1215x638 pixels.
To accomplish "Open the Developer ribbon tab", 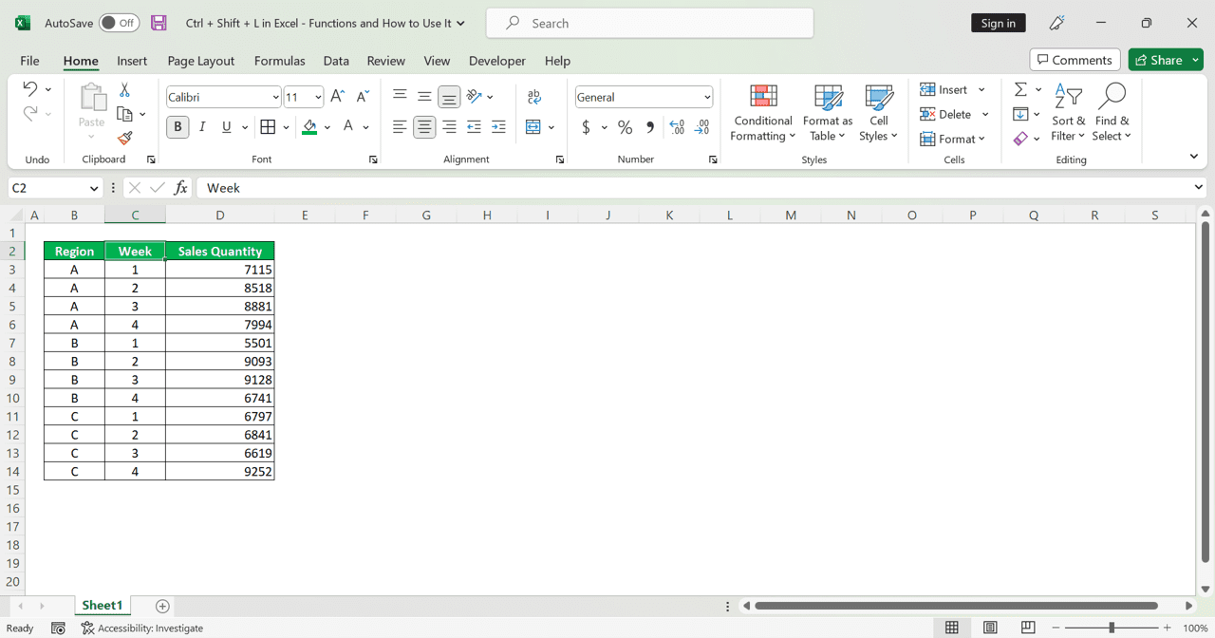I will [496, 60].
